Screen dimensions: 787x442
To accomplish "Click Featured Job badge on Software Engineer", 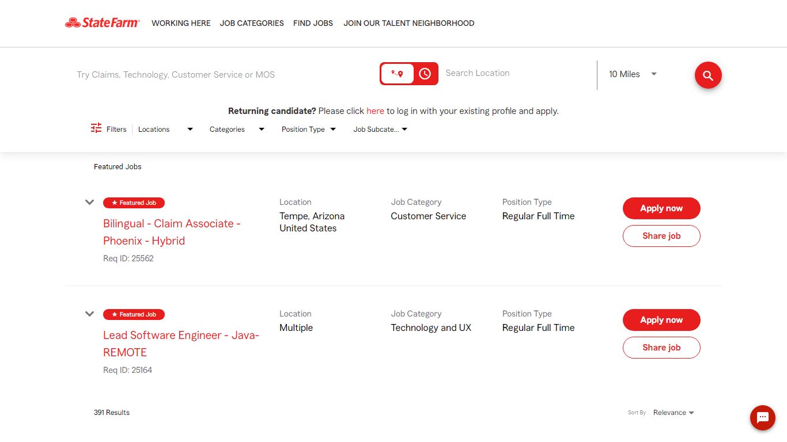I will coord(134,314).
